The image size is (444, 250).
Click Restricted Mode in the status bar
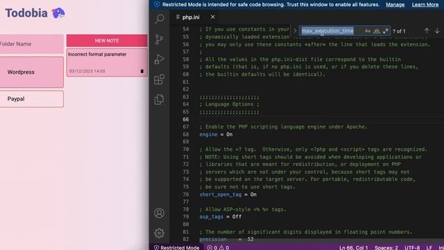[176, 247]
